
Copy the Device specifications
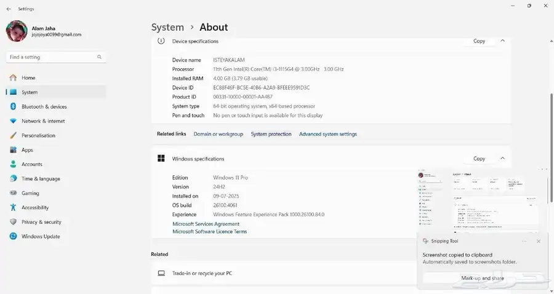coord(479,41)
